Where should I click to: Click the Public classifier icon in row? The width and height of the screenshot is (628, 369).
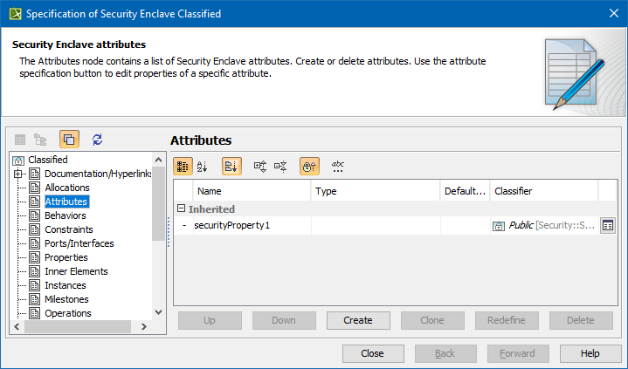(499, 226)
